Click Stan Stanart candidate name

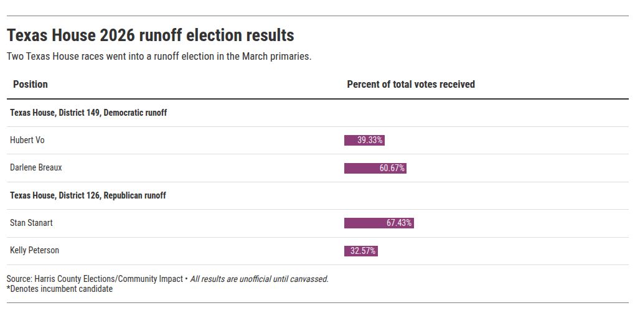(31, 223)
